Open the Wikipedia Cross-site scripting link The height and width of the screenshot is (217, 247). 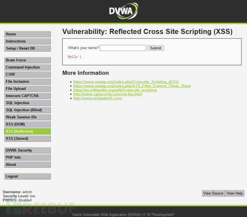115,90
